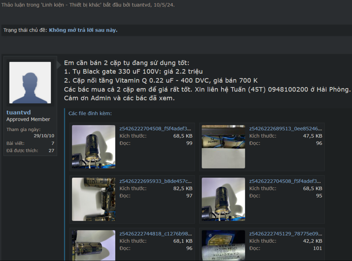The image size is (352, 261).
Task: Click file link z5426222704508_f5f4adef3 with 95 reads
Action: click(x=285, y=181)
